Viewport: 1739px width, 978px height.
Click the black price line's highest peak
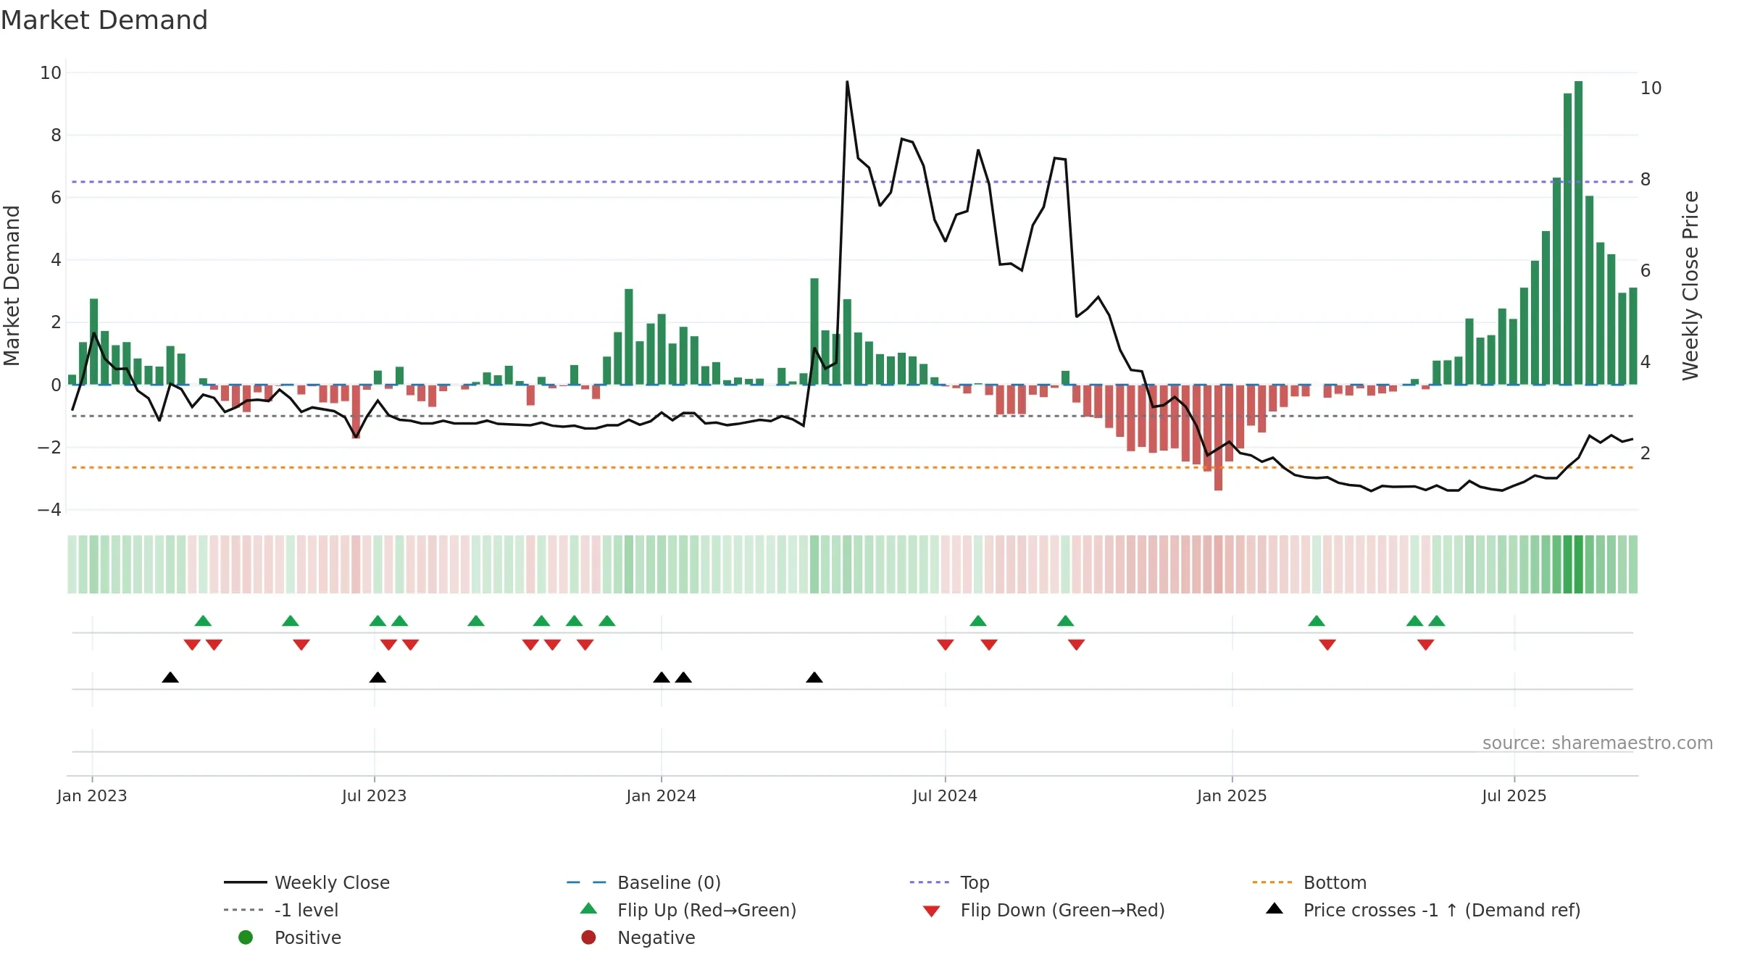[847, 82]
